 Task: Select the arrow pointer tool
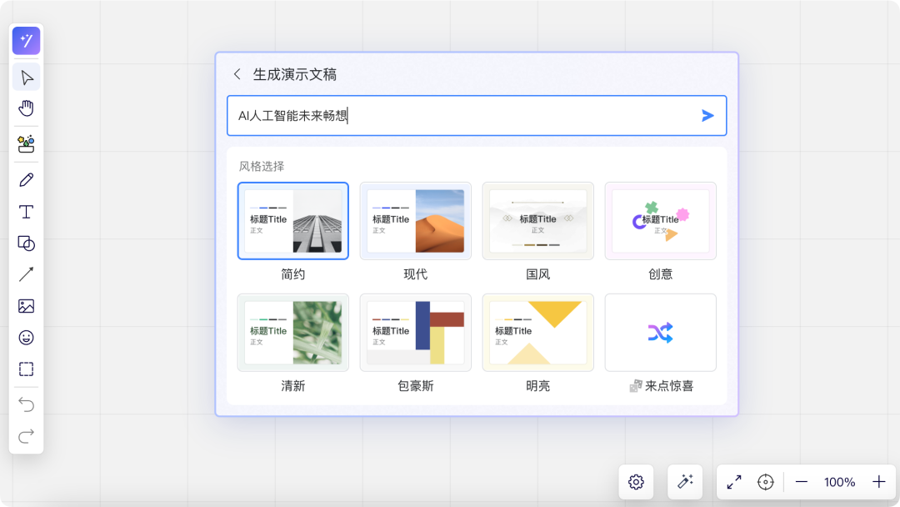click(x=26, y=78)
